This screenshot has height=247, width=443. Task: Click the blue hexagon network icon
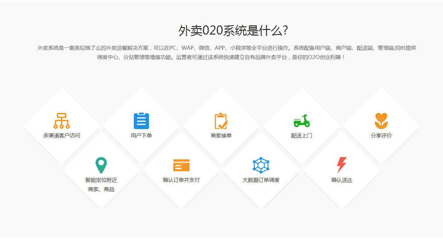[261, 165]
